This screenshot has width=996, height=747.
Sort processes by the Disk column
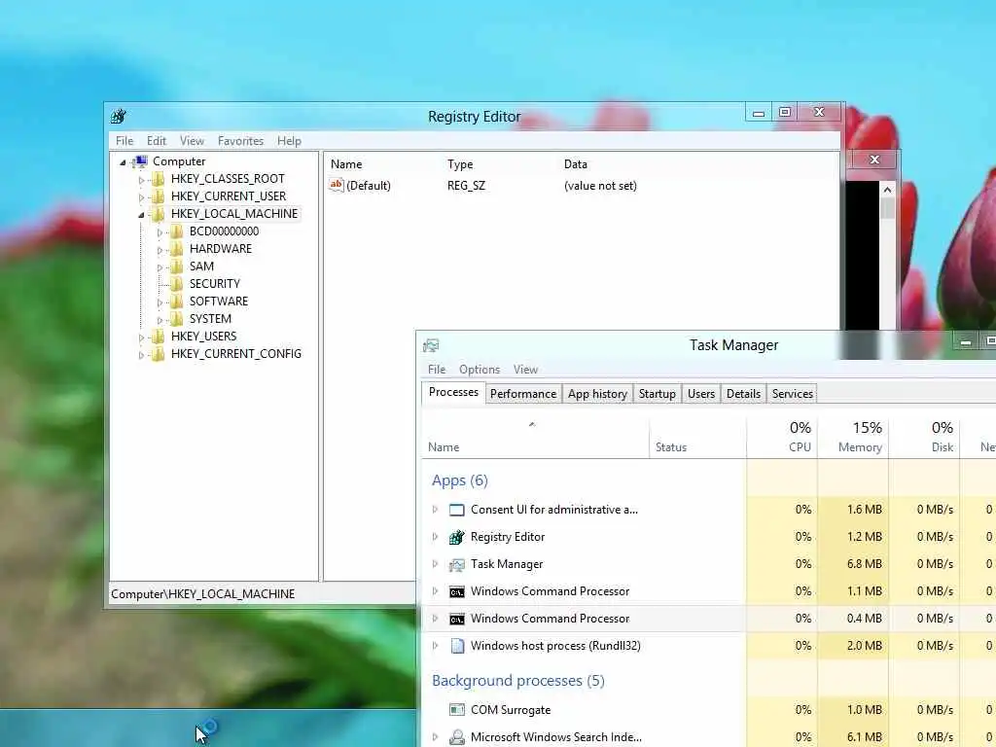click(x=924, y=437)
